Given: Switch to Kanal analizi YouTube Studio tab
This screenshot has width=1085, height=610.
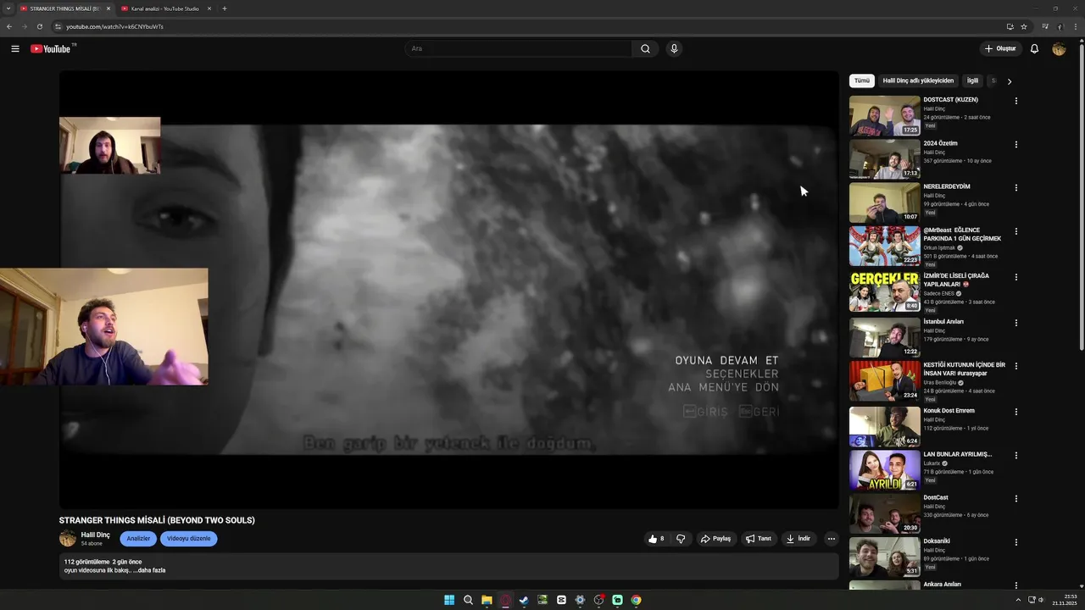Looking at the screenshot, I should click(x=164, y=8).
